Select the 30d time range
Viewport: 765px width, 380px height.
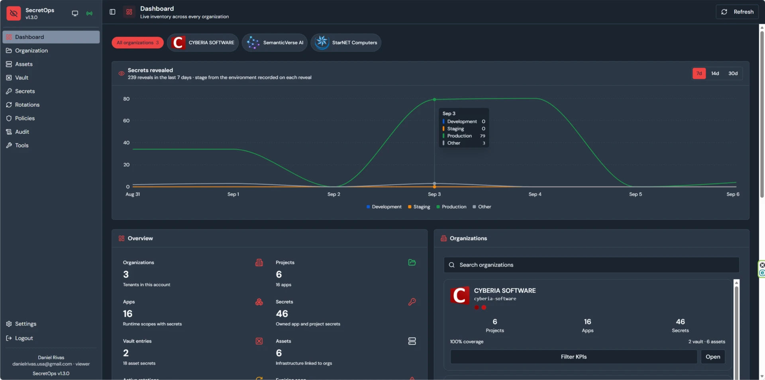pos(733,73)
